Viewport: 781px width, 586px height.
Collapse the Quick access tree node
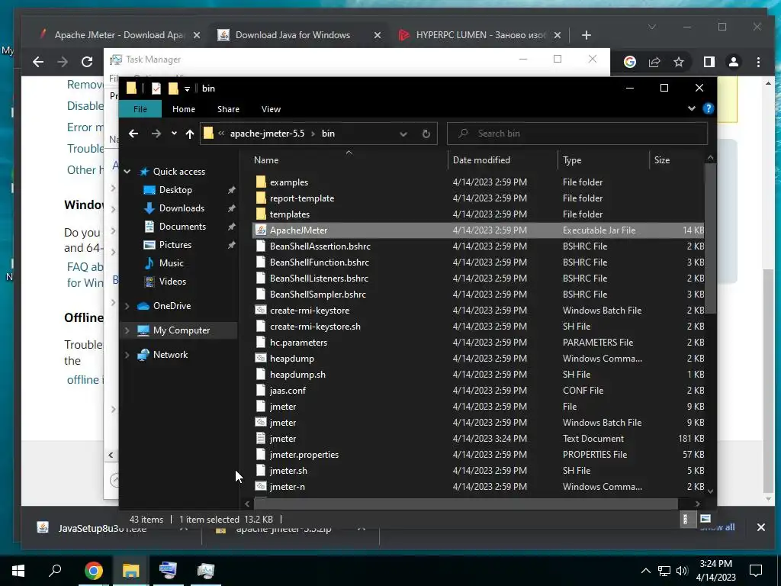coord(127,172)
